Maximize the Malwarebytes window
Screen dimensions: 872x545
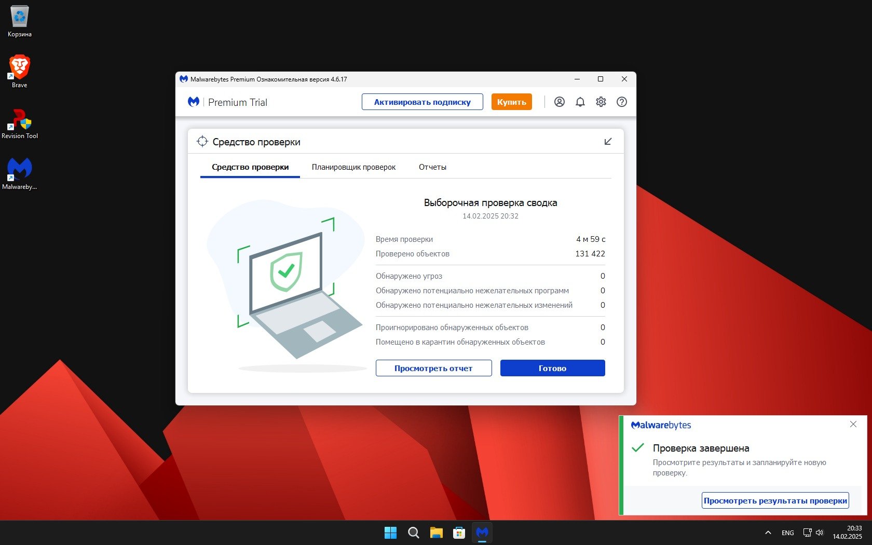coord(601,79)
